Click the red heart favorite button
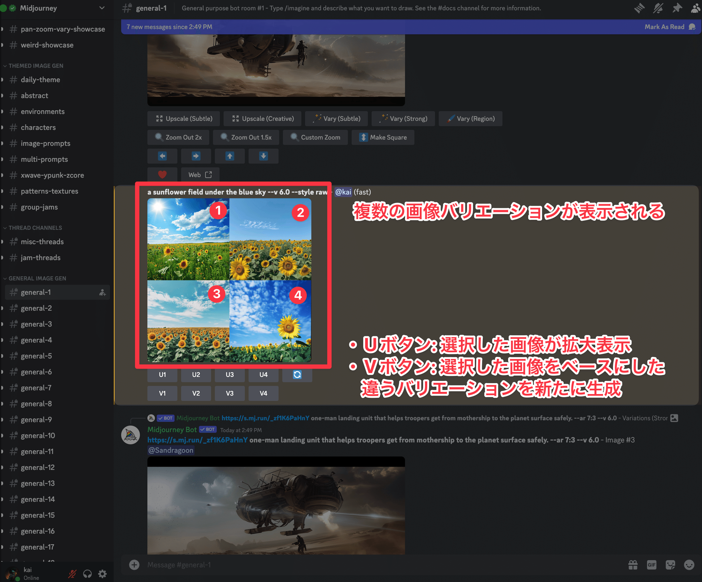This screenshot has height=582, width=702. (x=162, y=175)
